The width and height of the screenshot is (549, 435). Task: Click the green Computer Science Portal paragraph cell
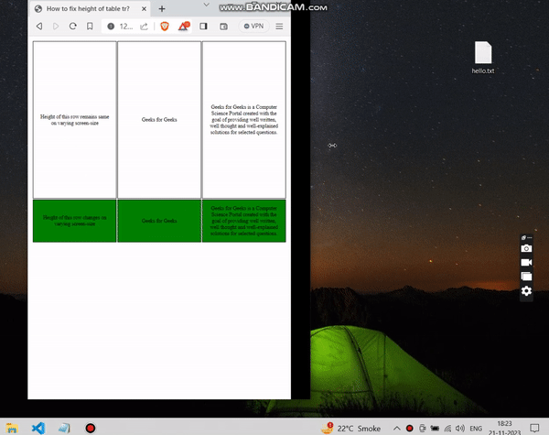(244, 221)
